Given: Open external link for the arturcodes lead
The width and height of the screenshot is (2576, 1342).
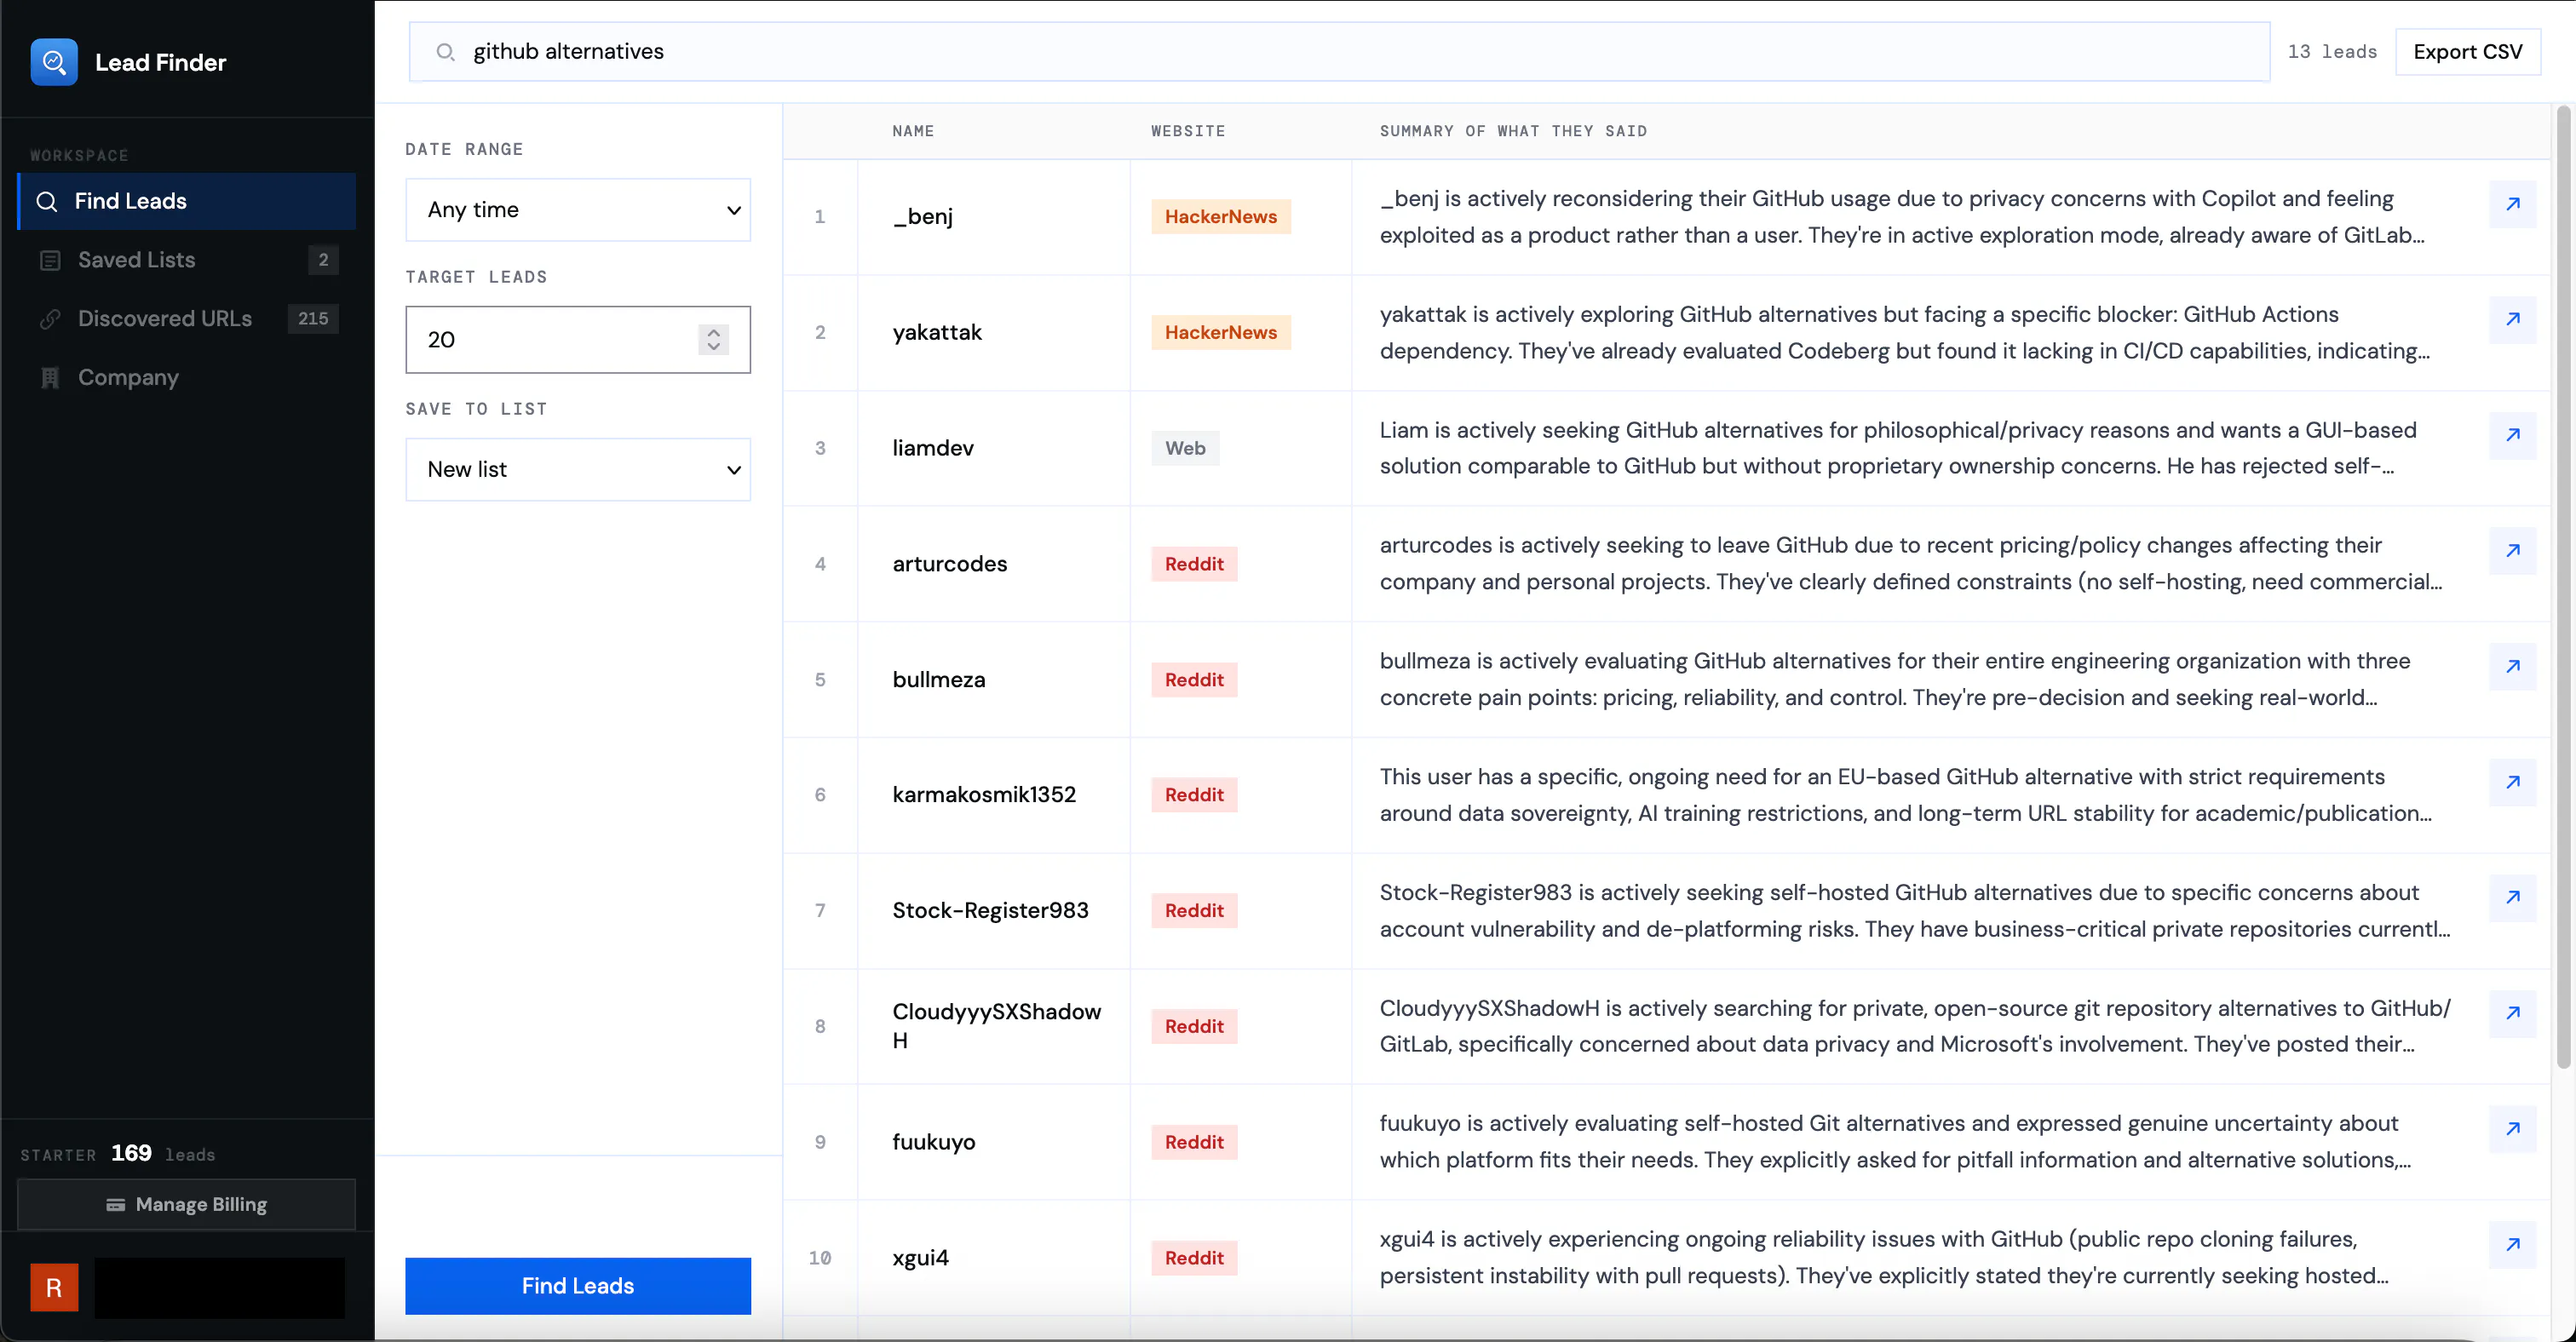Looking at the screenshot, I should [x=2512, y=551].
